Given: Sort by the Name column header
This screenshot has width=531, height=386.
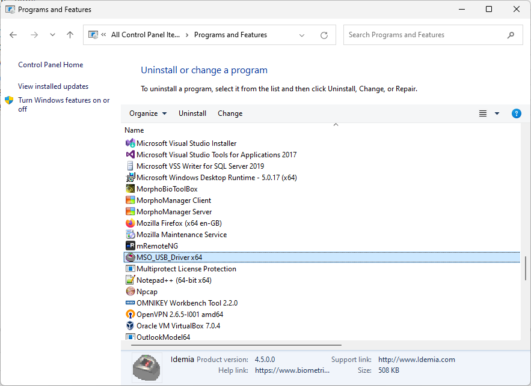Looking at the screenshot, I should (134, 130).
